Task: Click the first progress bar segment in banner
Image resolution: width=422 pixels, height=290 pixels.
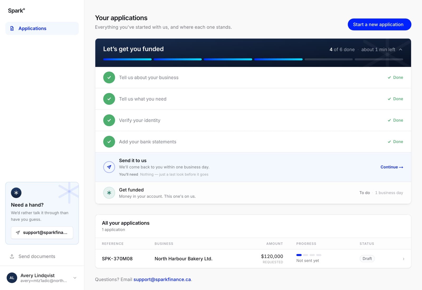Action: [127, 59]
